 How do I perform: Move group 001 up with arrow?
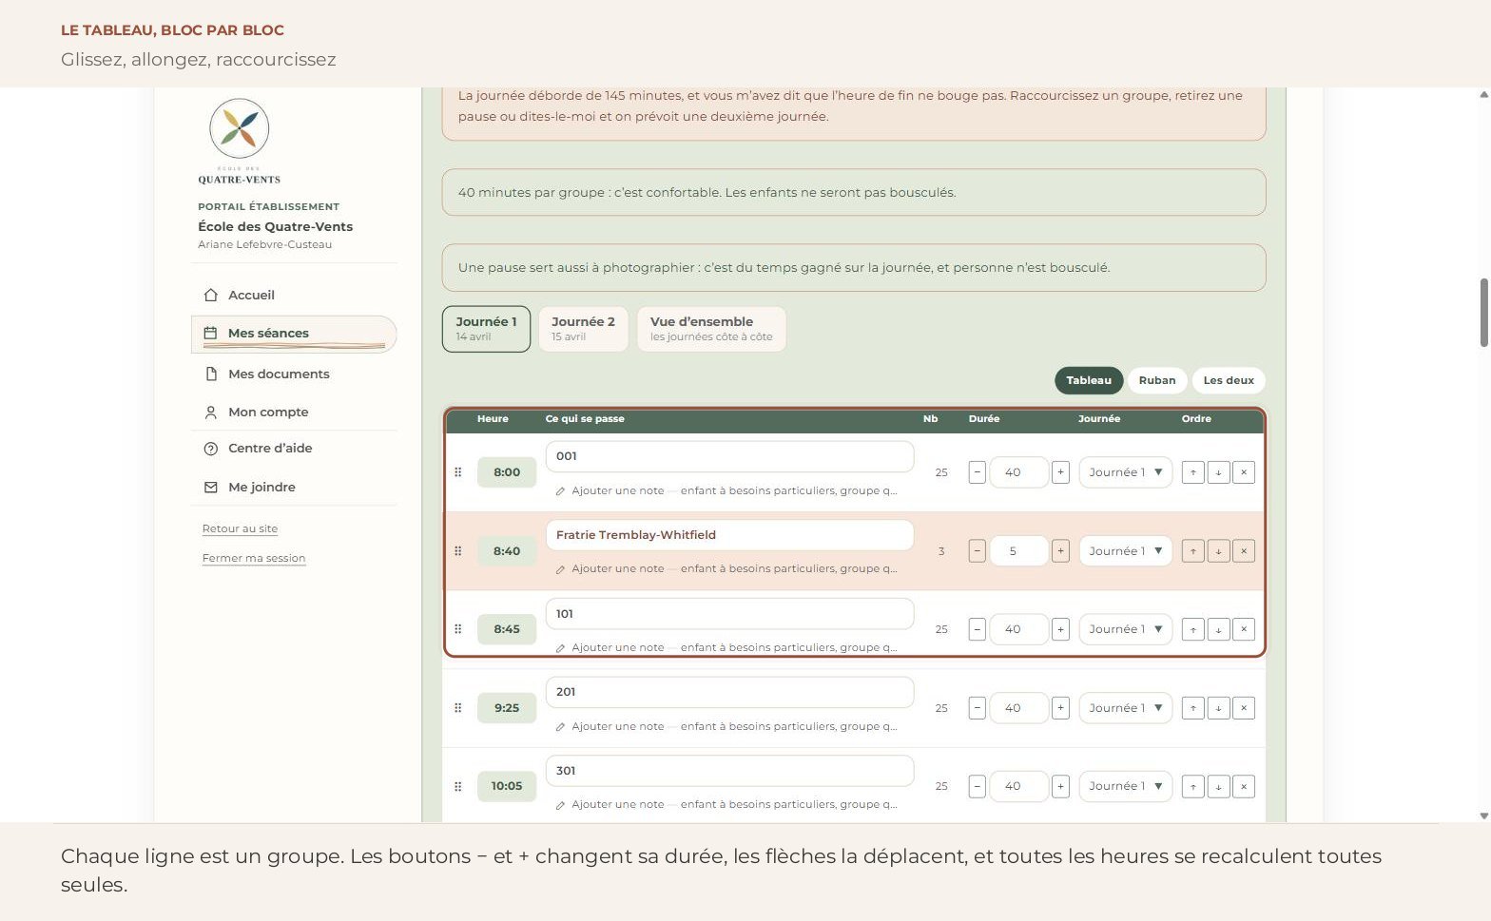click(x=1192, y=472)
